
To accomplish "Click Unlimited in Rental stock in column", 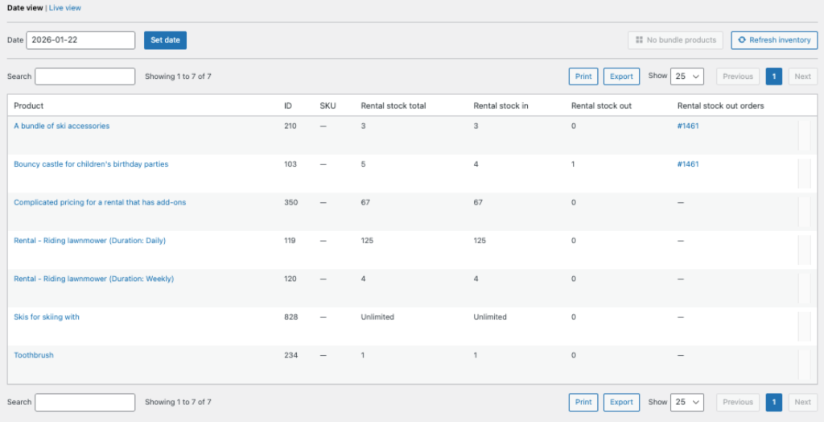I will pyautogui.click(x=490, y=316).
